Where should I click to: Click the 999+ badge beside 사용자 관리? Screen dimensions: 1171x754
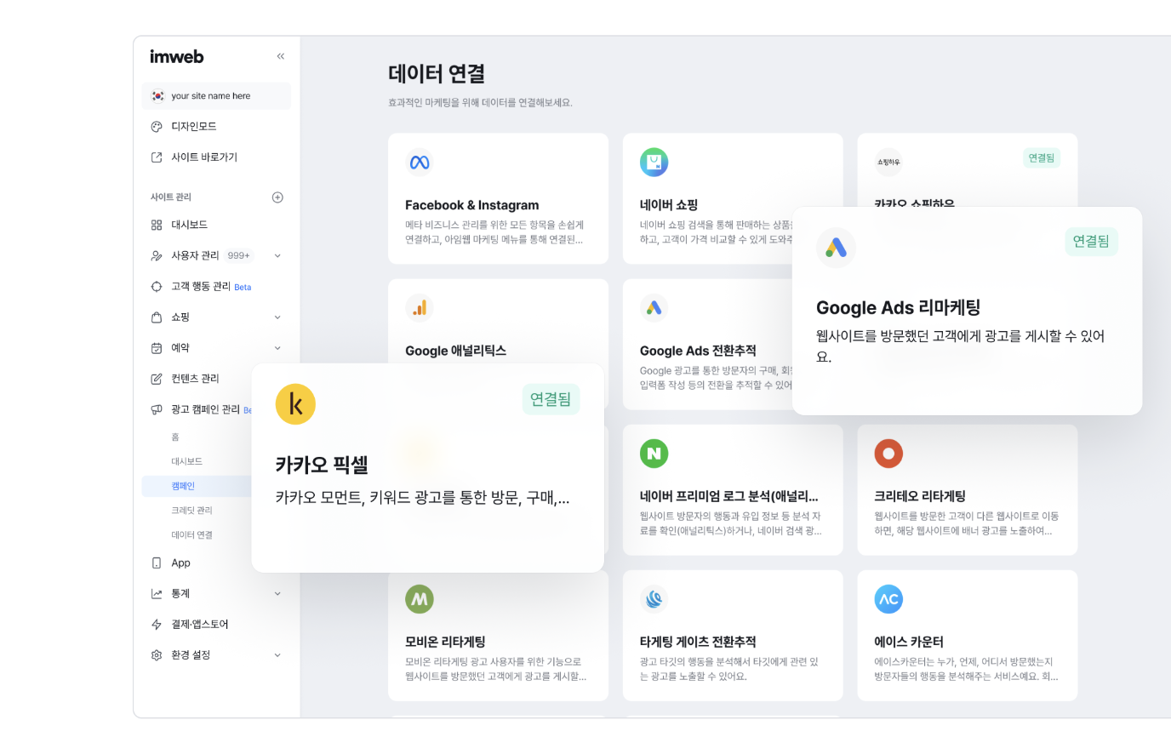tap(238, 256)
